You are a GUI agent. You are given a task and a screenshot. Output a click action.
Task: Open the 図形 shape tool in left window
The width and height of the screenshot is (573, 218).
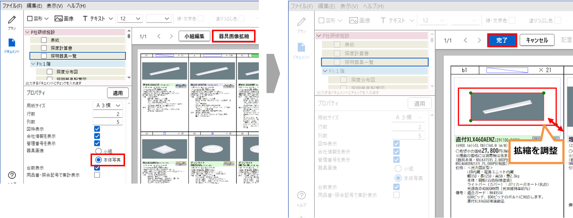click(36, 19)
